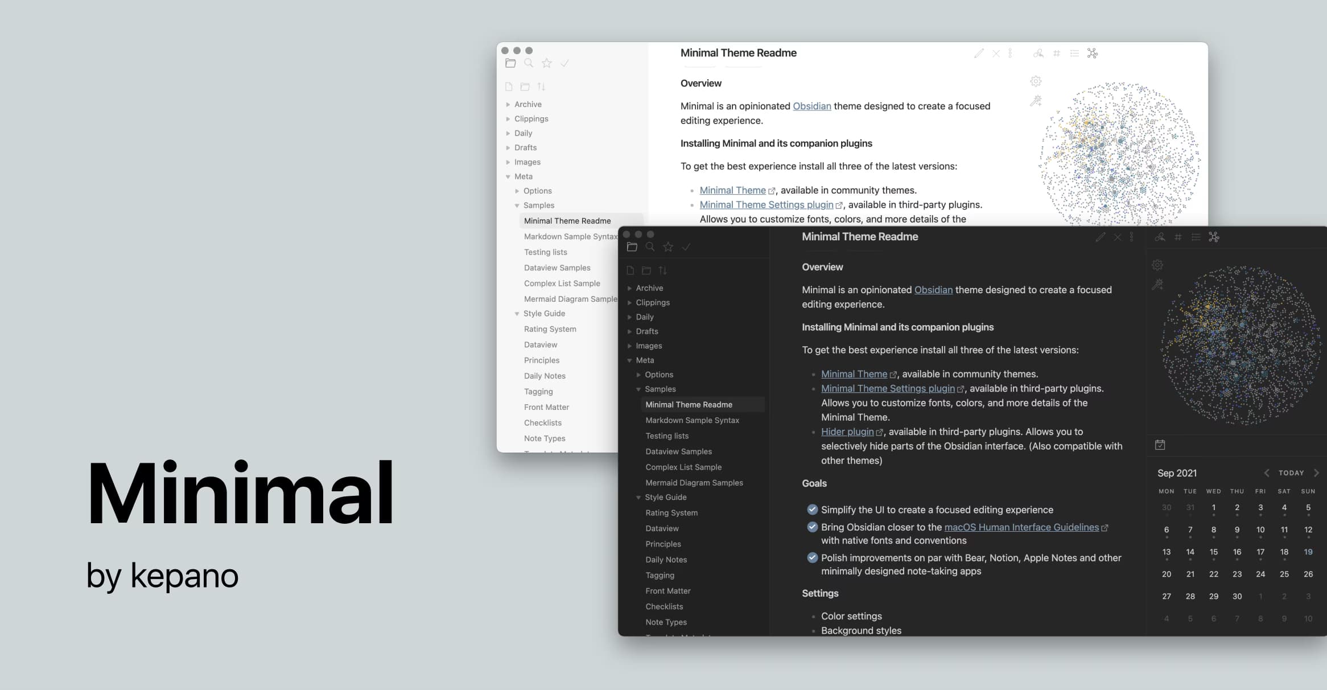Expand the Options folder

[x=638, y=374]
